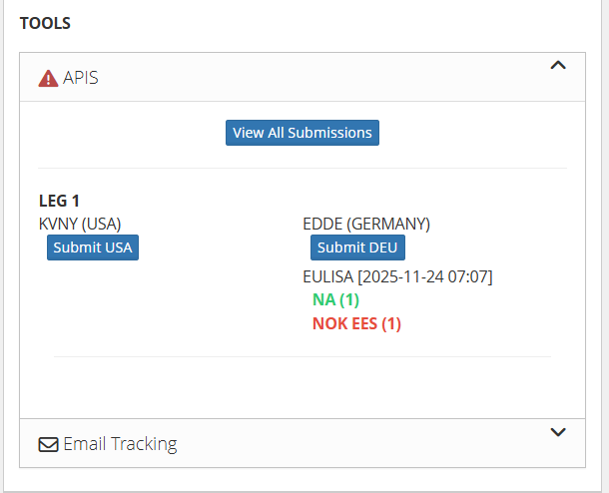Click the divider line beneath NOK EES (1)

click(x=303, y=356)
